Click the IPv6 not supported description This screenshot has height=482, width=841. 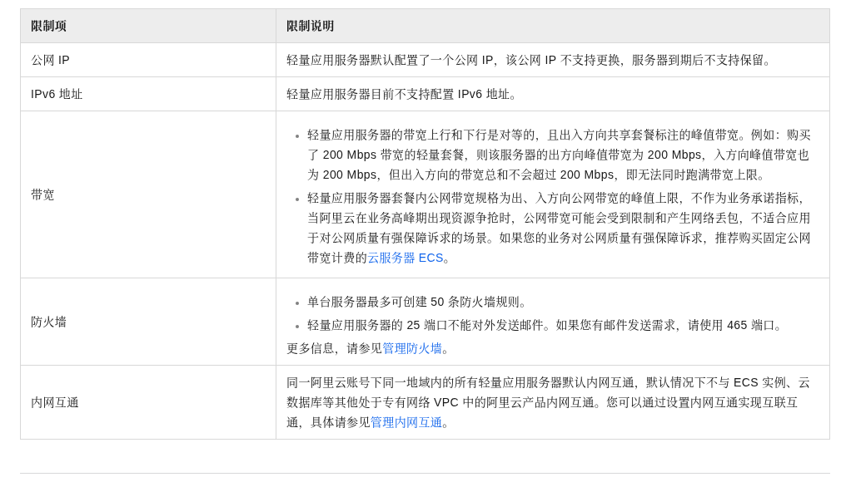[401, 94]
